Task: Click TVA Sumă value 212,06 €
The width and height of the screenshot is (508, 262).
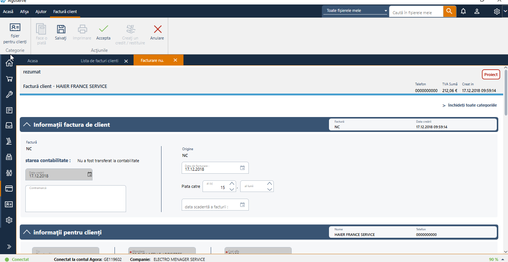Action: pos(450,90)
